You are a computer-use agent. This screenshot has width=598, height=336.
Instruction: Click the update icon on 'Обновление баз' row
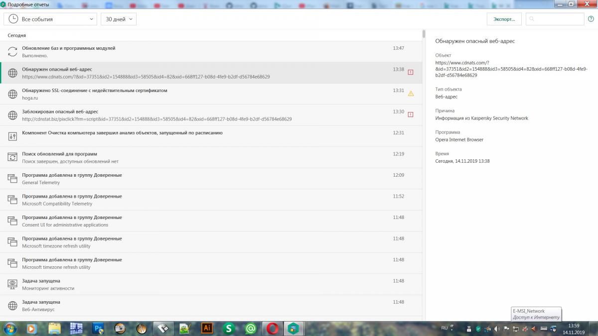(x=12, y=52)
